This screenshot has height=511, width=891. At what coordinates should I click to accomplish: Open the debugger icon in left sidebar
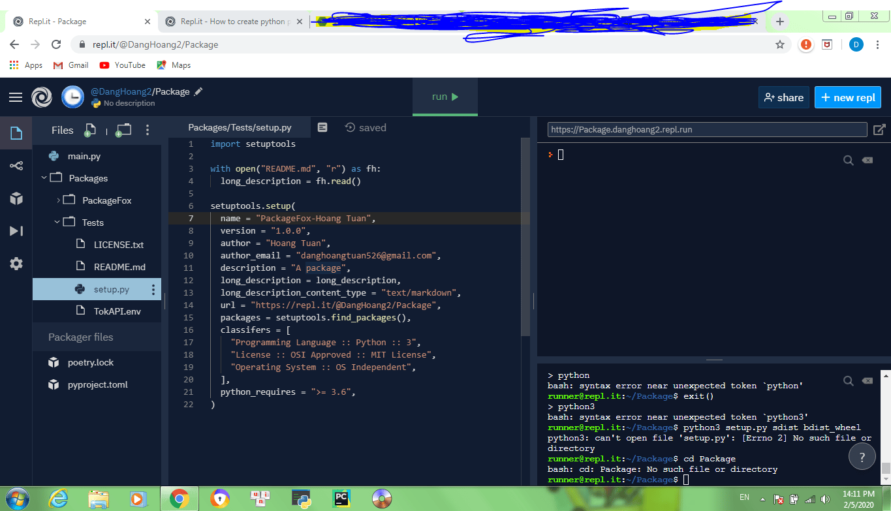click(x=16, y=231)
